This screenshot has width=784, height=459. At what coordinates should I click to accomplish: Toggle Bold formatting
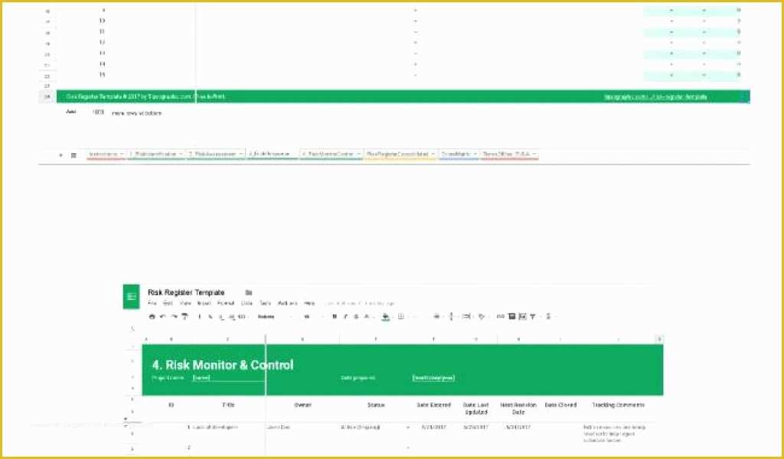point(335,317)
